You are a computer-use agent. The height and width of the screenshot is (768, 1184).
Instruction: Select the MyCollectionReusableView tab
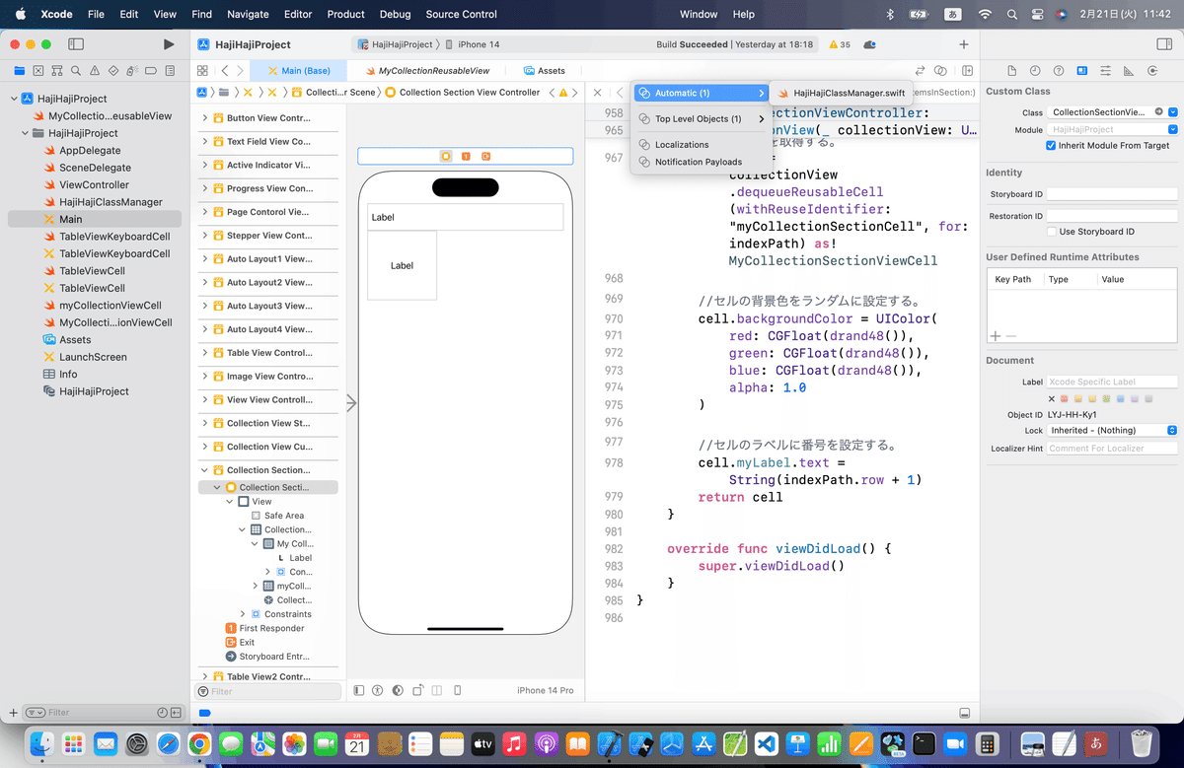pyautogui.click(x=426, y=71)
